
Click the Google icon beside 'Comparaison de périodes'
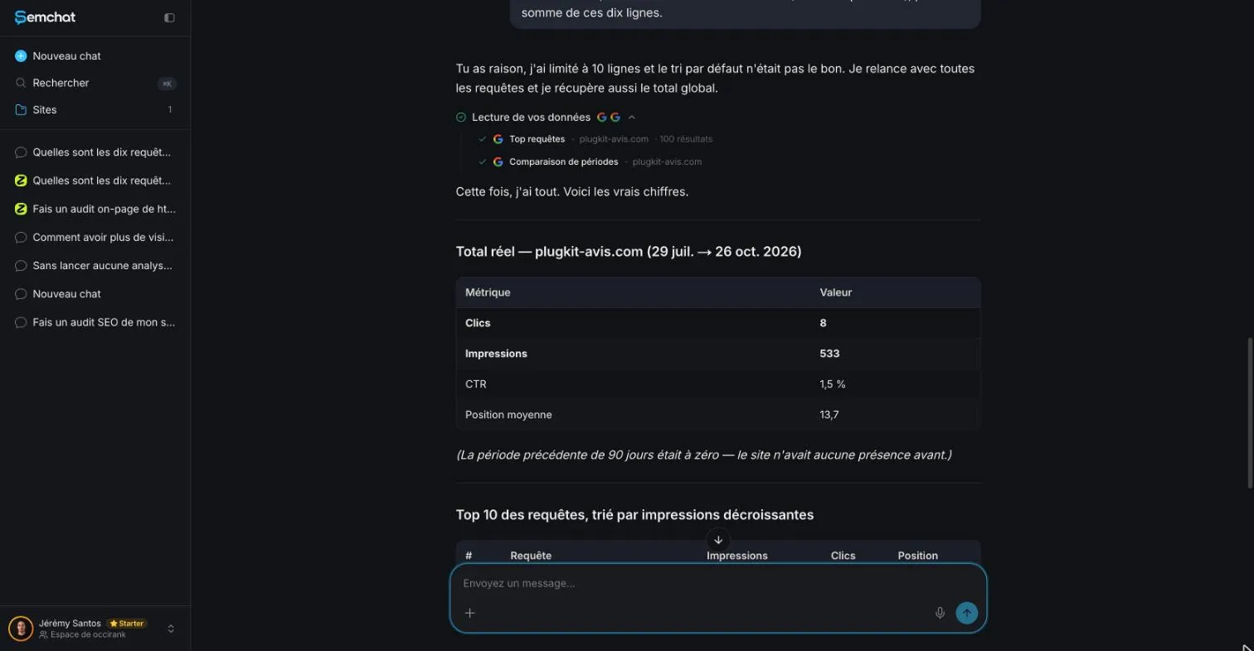coord(498,162)
